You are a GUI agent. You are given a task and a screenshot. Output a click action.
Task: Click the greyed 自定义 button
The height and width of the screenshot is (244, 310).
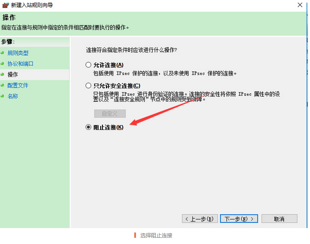[x=110, y=114]
